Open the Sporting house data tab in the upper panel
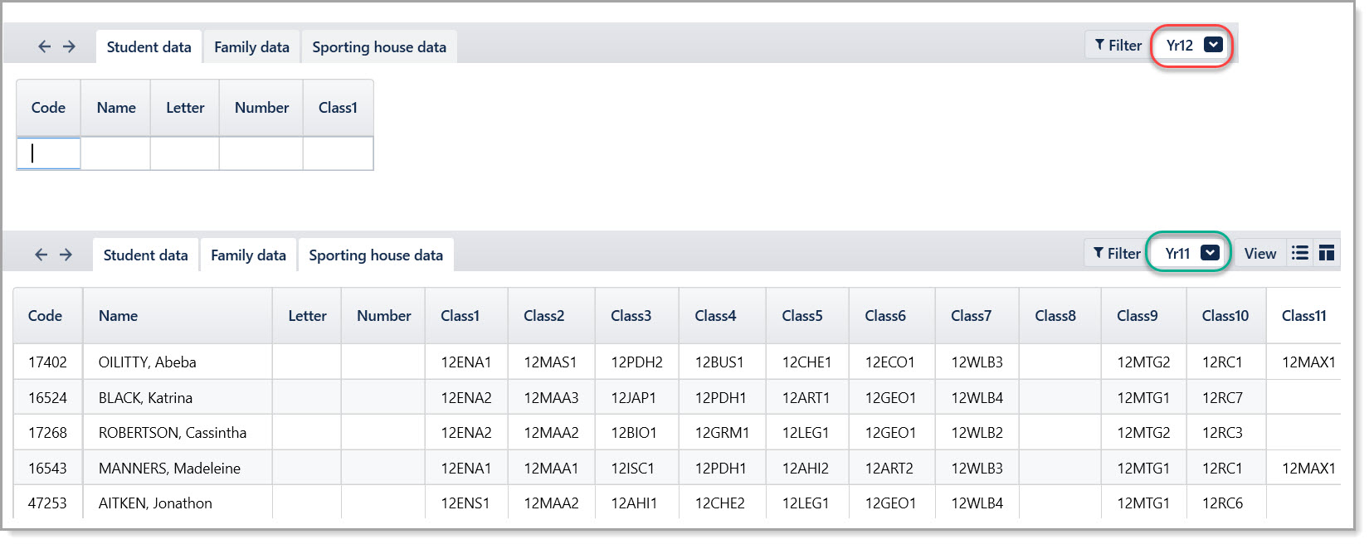Image resolution: width=1369 pixels, height=544 pixels. point(379,47)
